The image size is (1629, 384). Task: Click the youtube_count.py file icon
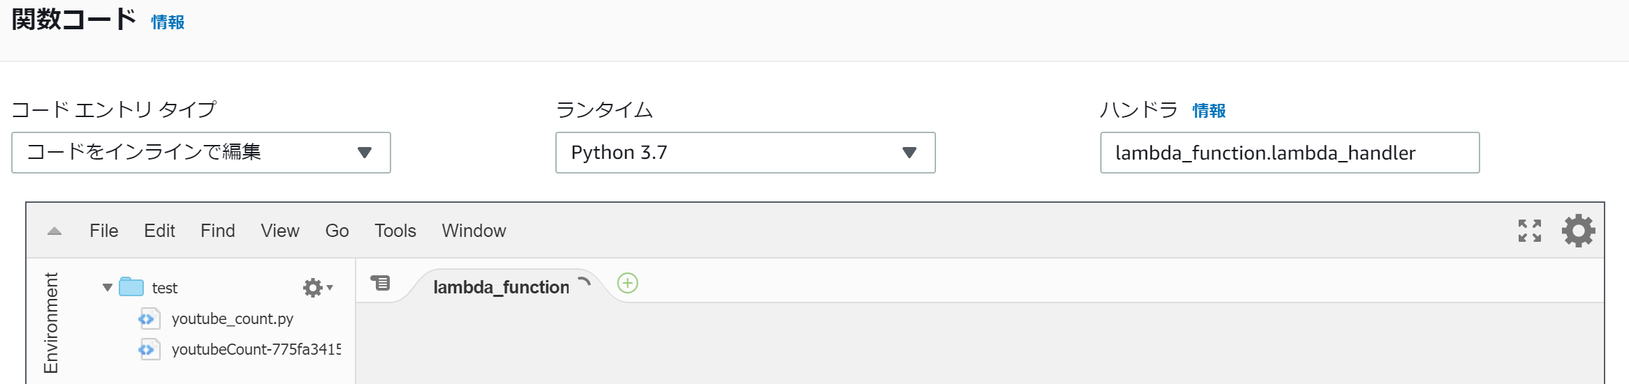pyautogui.click(x=149, y=318)
